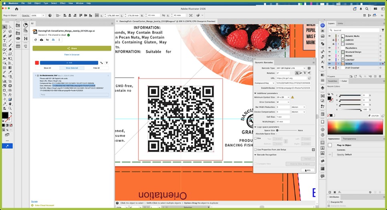Screen dimensions: 387x210
Task: Hide the Placeholders layer
Action: [x=329, y=48]
